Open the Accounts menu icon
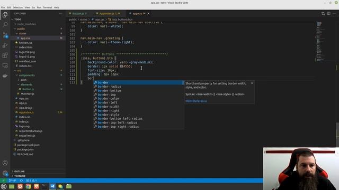The width and height of the screenshot is (339, 190). tap(5, 163)
